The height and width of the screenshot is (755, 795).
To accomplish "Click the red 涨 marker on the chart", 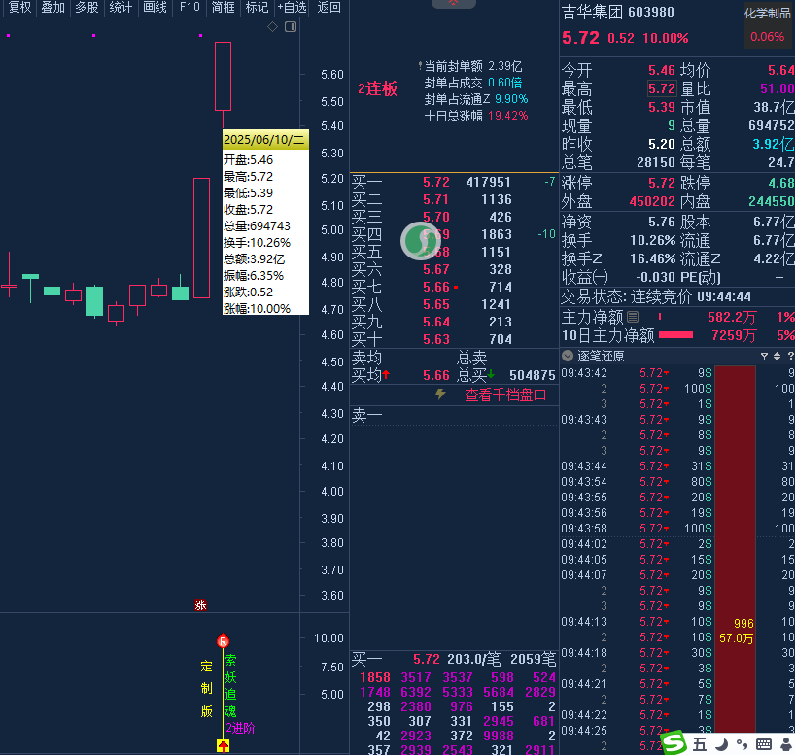I will pos(200,604).
